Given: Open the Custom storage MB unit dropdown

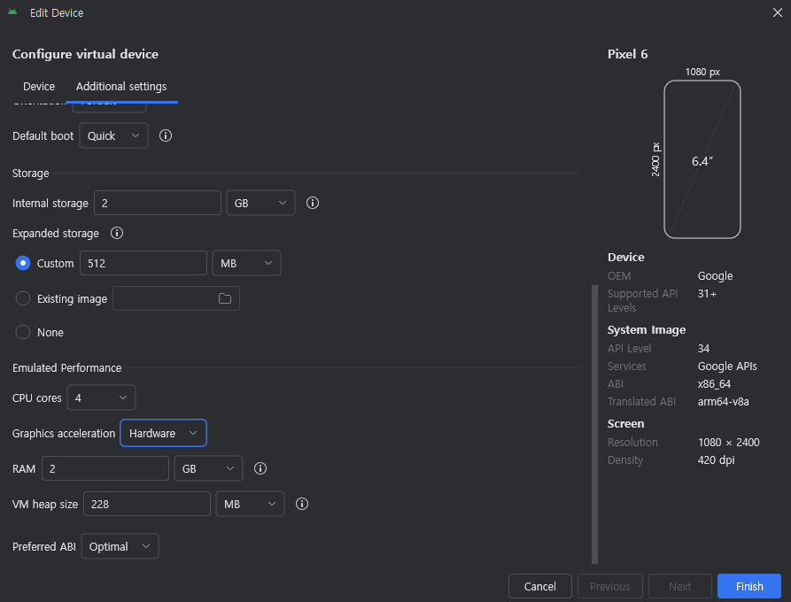Looking at the screenshot, I should (246, 263).
